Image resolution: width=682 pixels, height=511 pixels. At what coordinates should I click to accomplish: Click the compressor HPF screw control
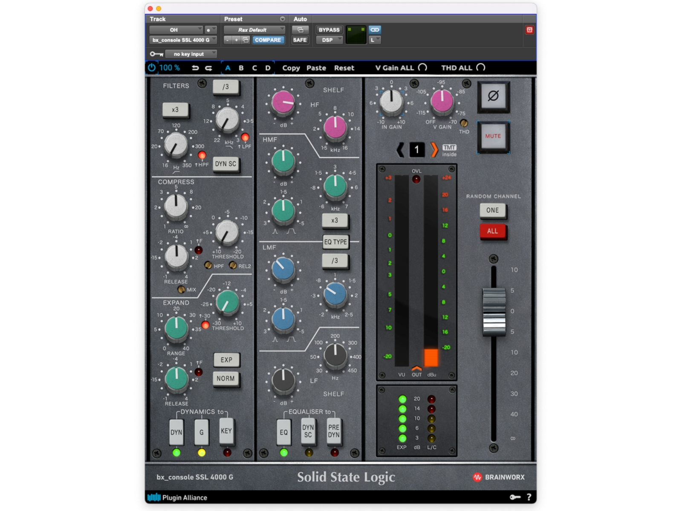pos(208,265)
